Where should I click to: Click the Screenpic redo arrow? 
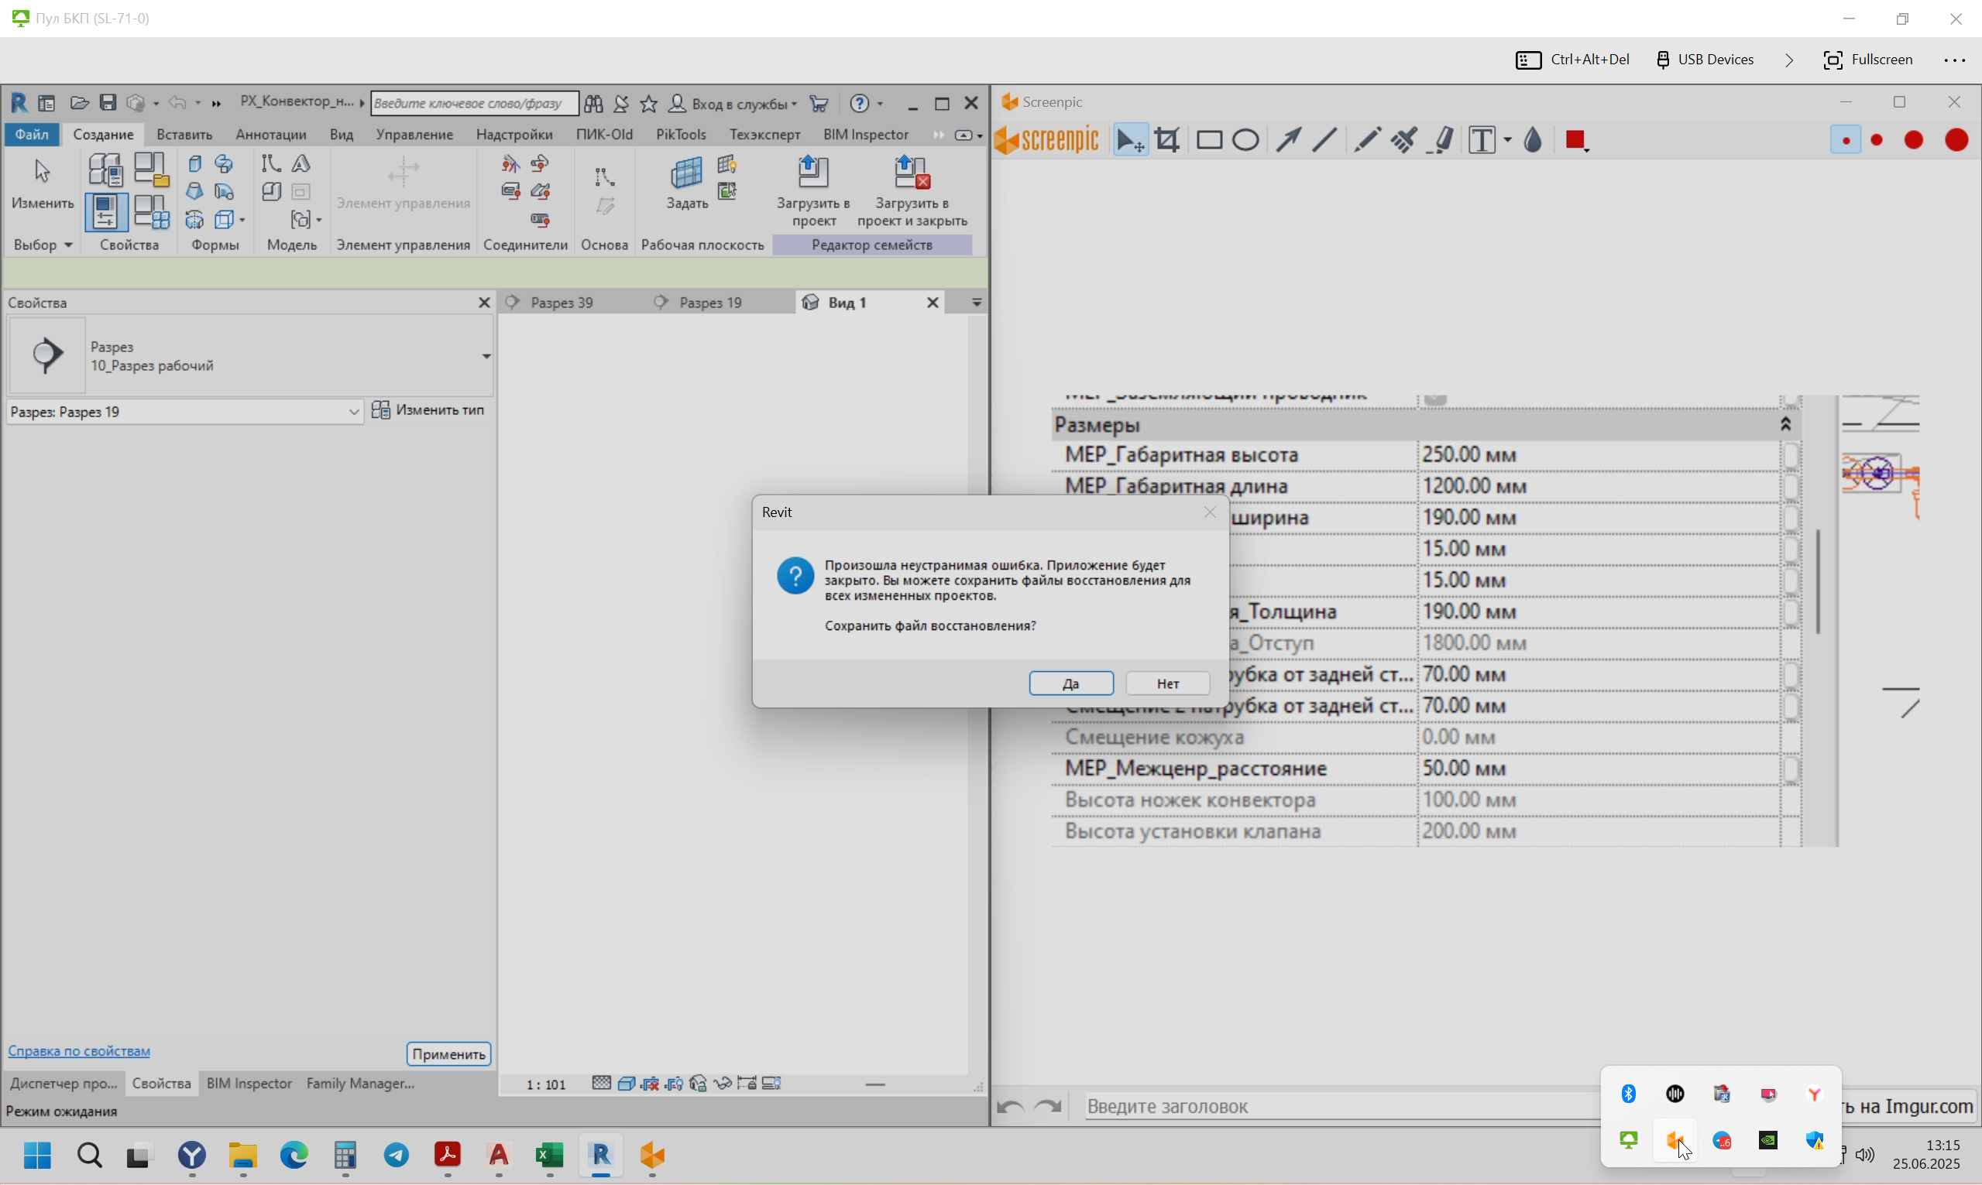click(x=1047, y=1107)
